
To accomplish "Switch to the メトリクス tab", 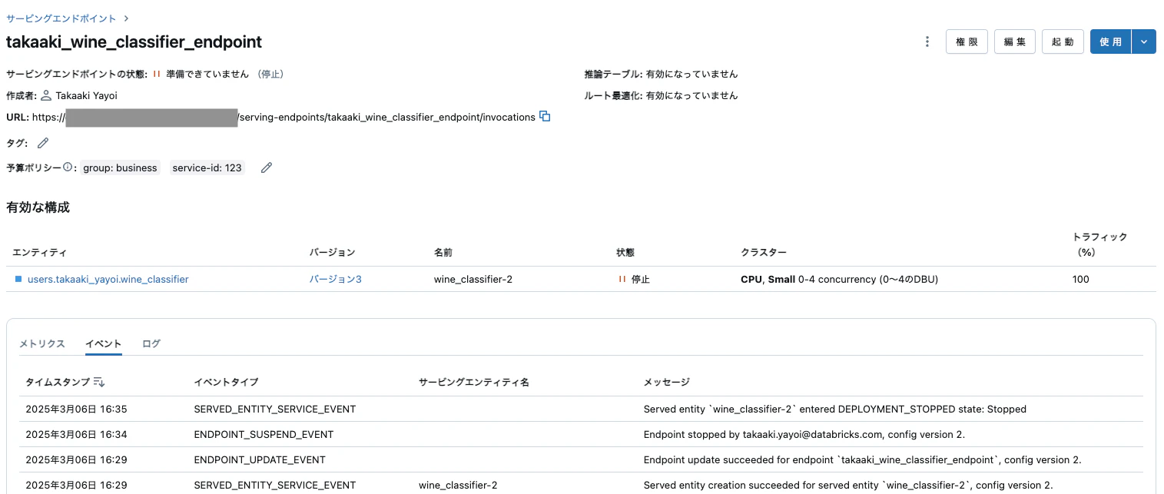I will (x=42, y=343).
